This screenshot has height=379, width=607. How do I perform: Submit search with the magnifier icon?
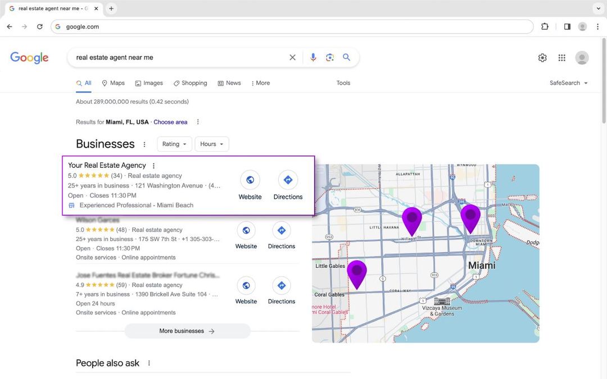point(346,57)
